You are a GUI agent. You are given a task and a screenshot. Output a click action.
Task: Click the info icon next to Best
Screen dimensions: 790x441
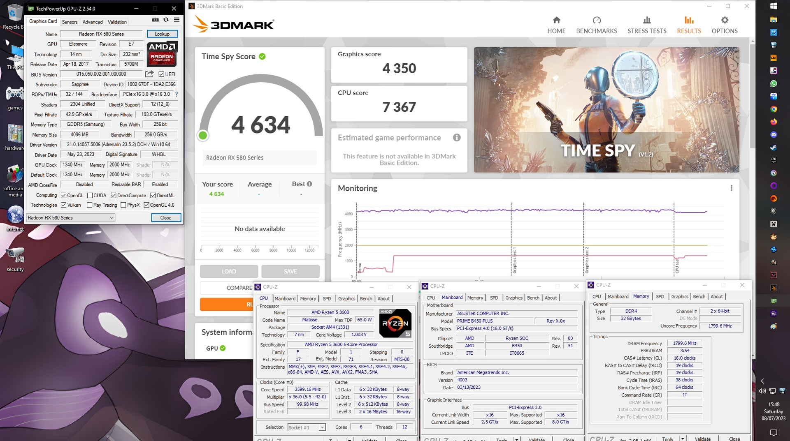point(309,184)
